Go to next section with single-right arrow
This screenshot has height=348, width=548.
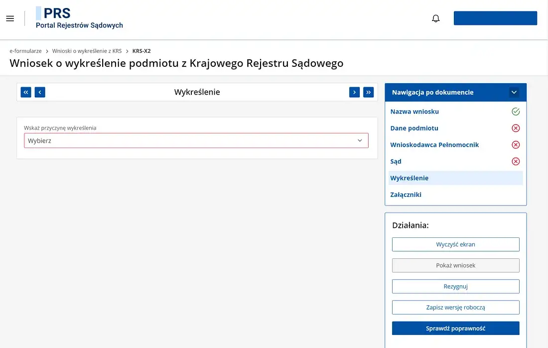[x=354, y=92]
